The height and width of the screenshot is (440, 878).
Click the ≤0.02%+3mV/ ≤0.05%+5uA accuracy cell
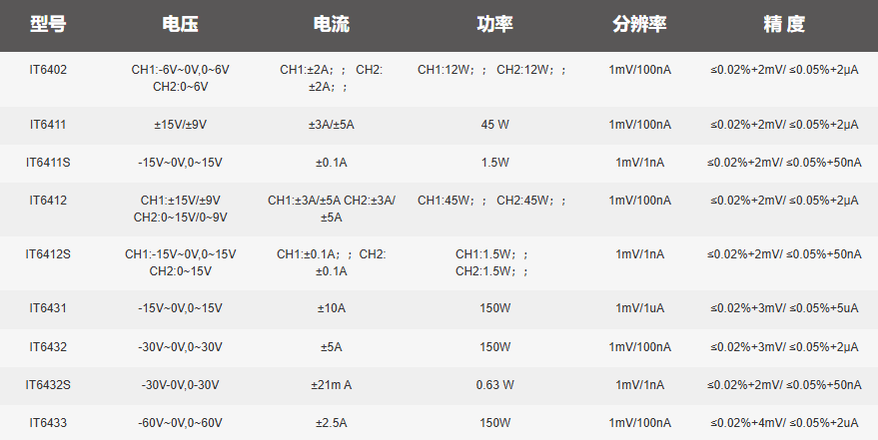(784, 308)
